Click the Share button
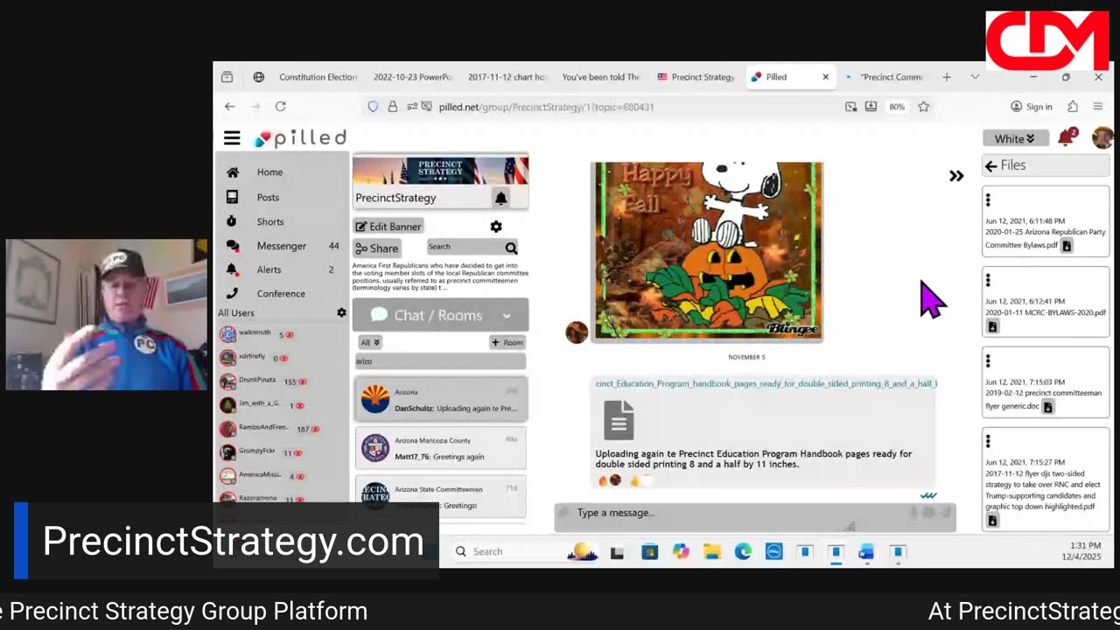Viewport: 1120px width, 630px height. click(377, 248)
